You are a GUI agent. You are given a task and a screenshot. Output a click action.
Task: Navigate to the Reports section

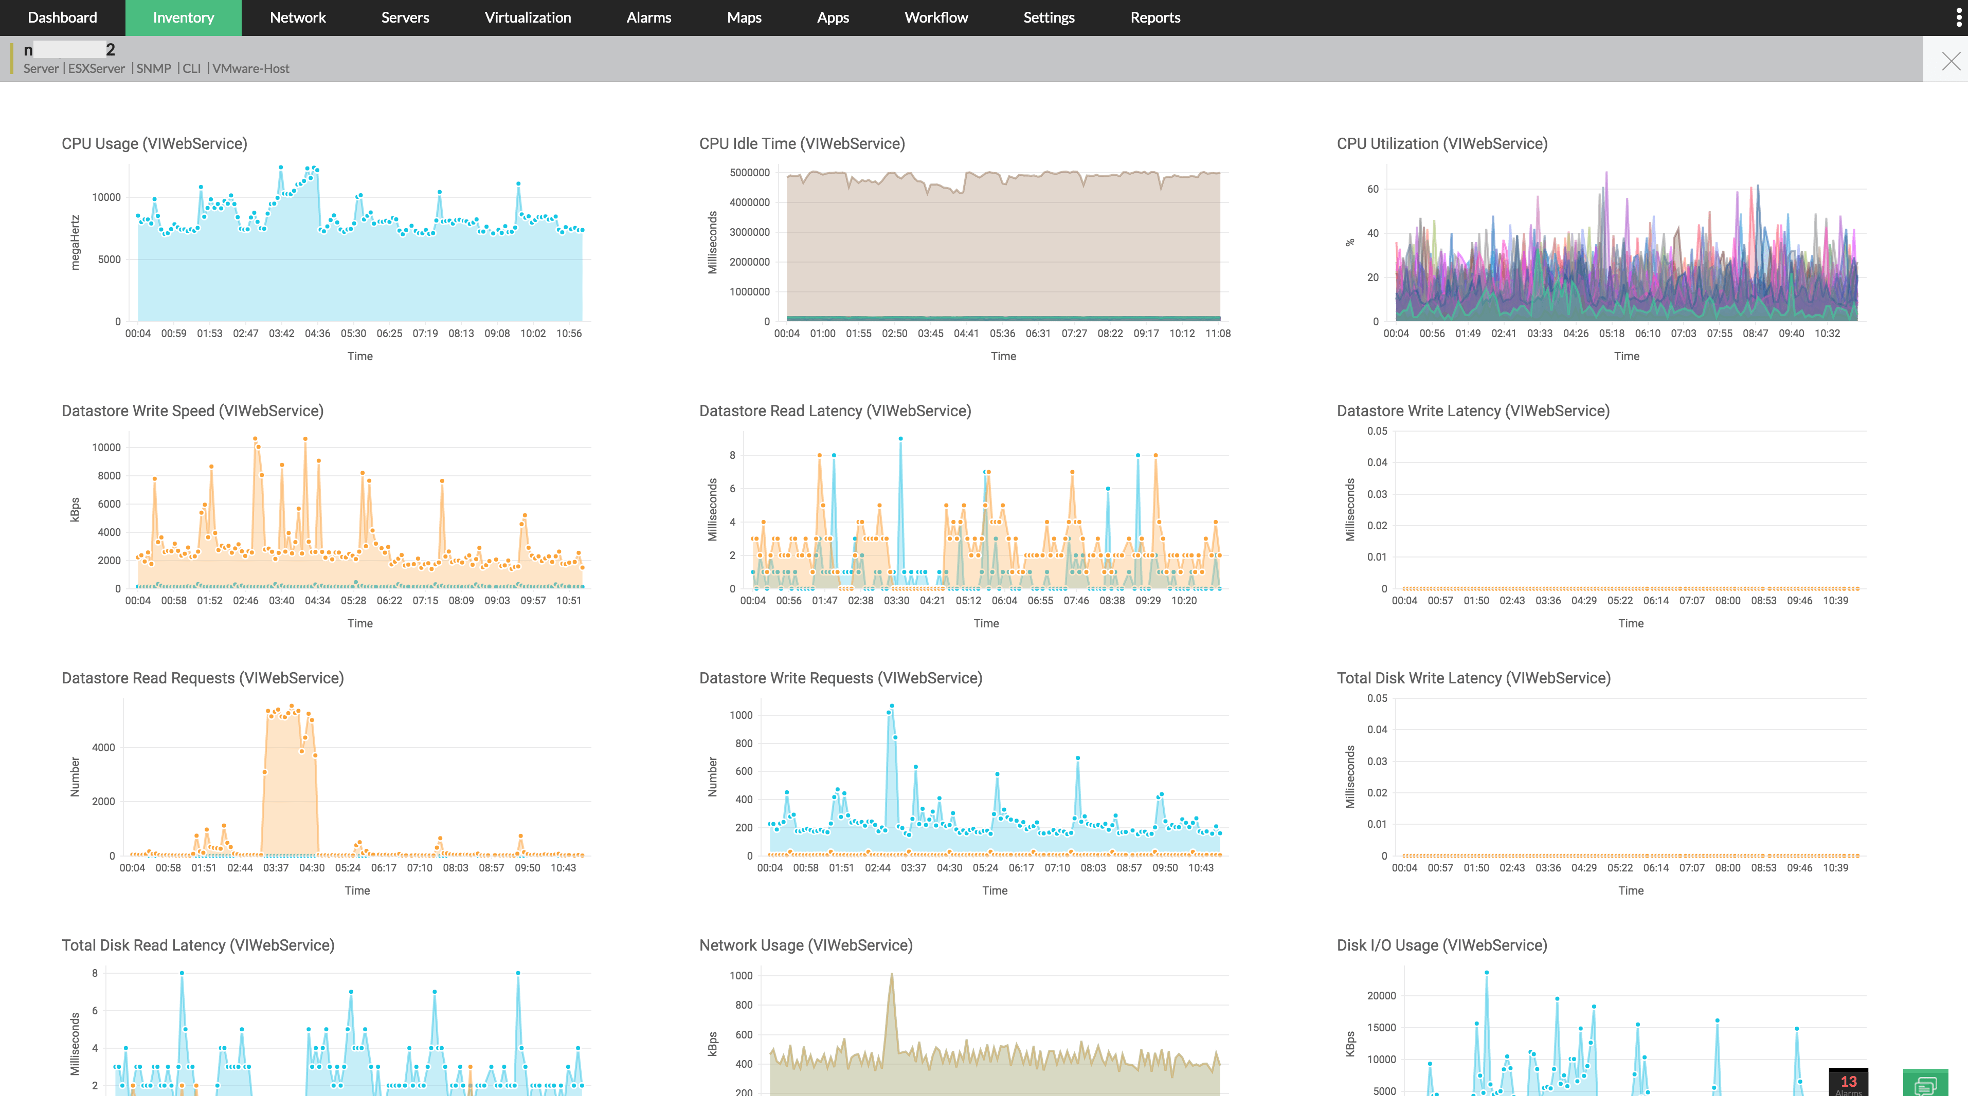pos(1154,17)
